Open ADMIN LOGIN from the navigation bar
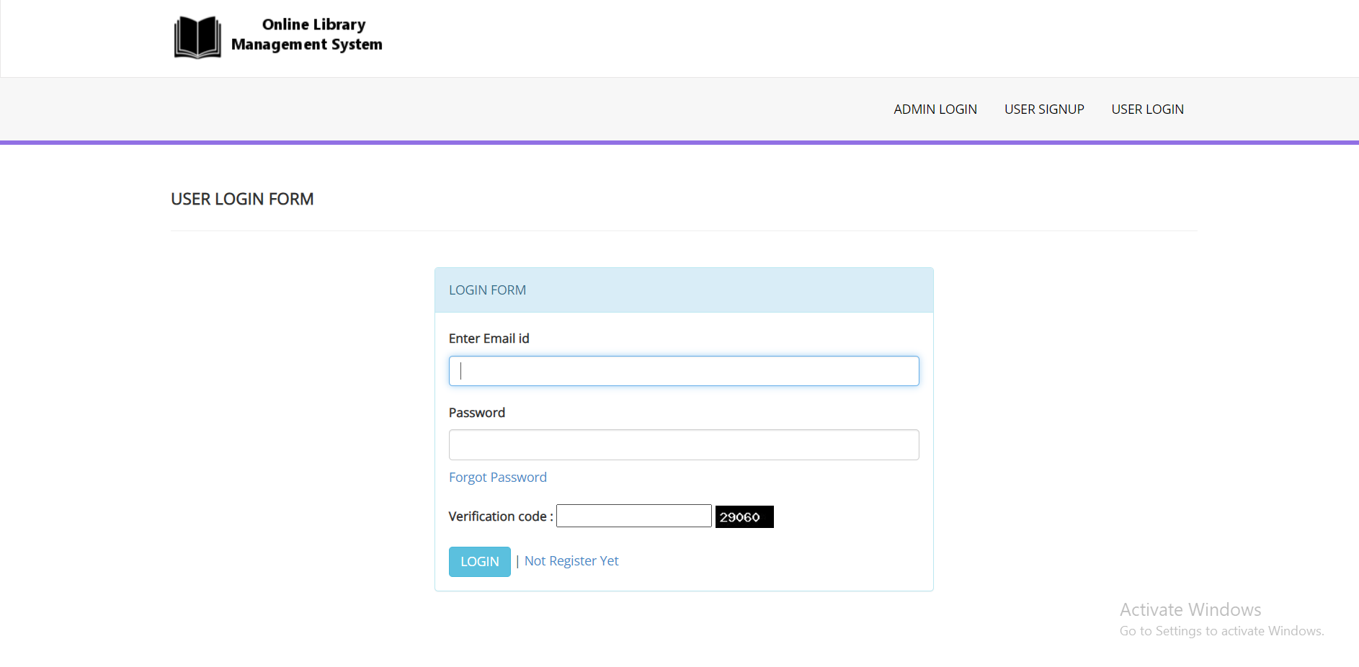Image resolution: width=1359 pixels, height=667 pixels. [x=935, y=109]
